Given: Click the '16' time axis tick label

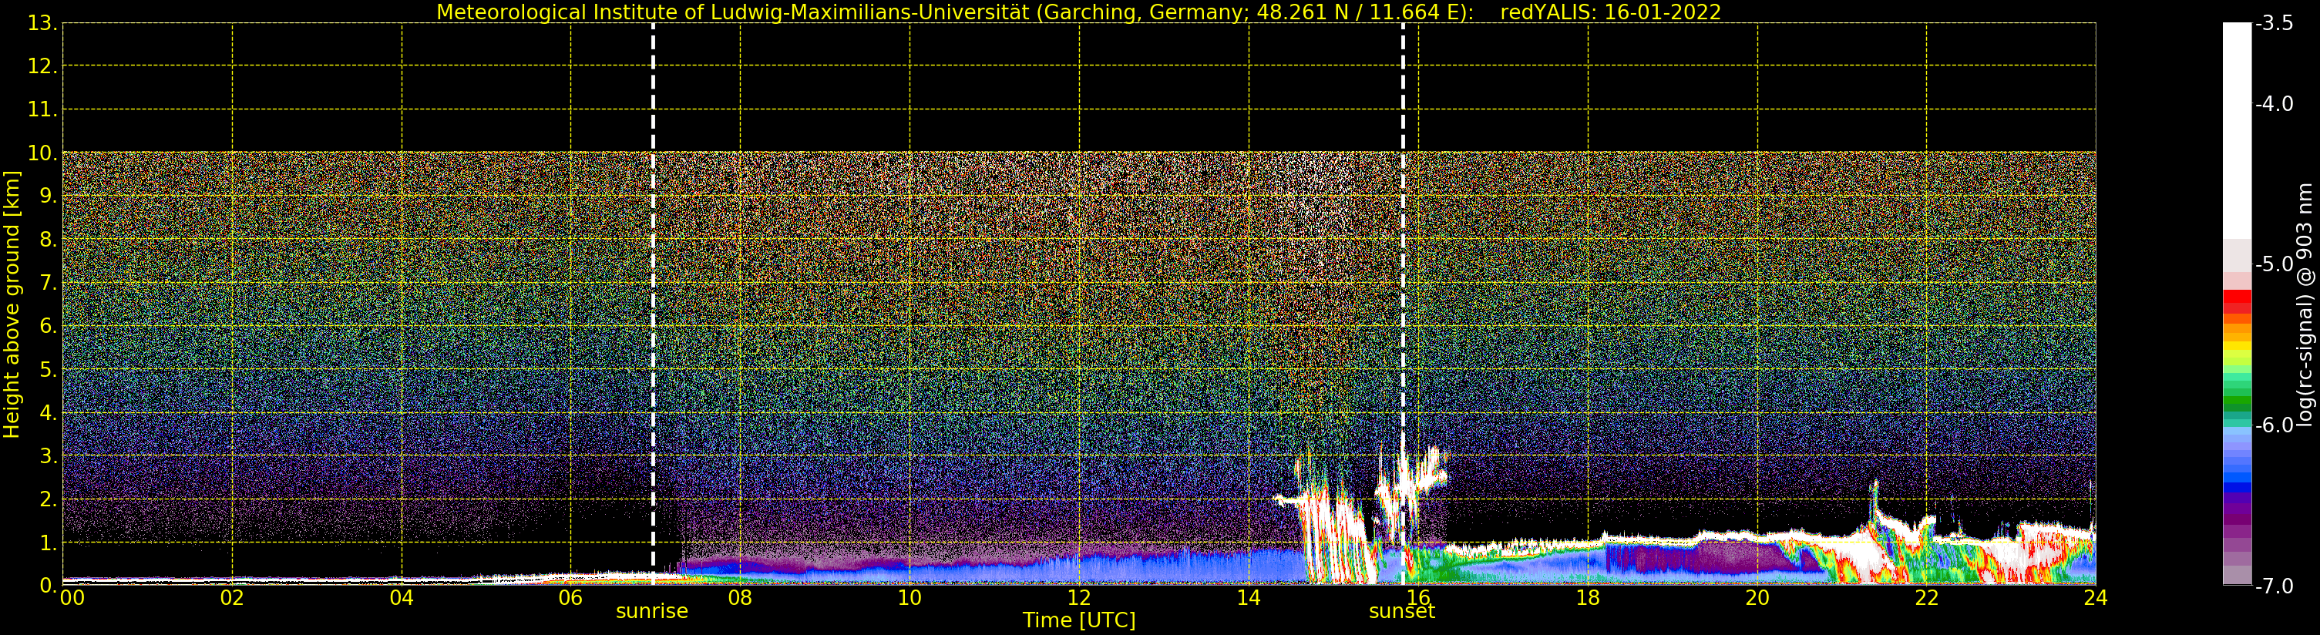Looking at the screenshot, I should point(1418,598).
